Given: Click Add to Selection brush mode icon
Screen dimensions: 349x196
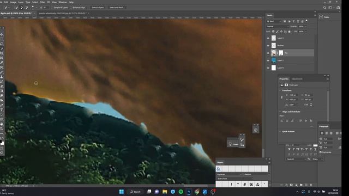Looking at the screenshot, I should click(x=22, y=8).
